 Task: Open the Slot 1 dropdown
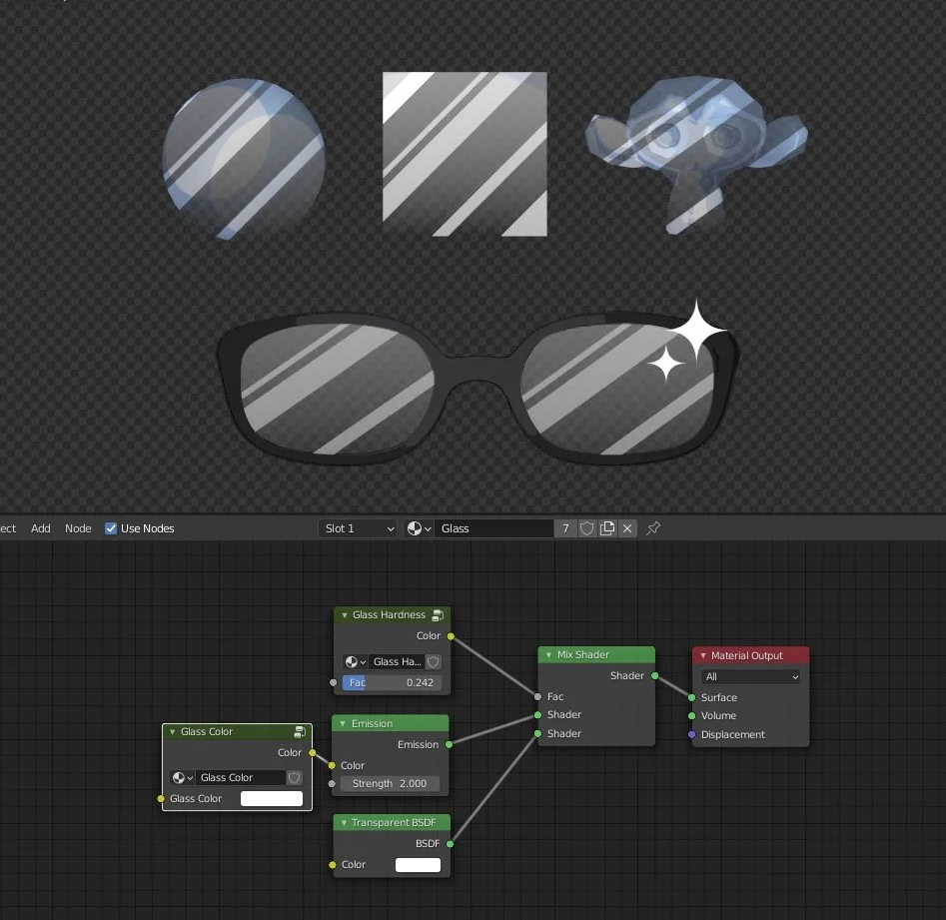click(358, 528)
